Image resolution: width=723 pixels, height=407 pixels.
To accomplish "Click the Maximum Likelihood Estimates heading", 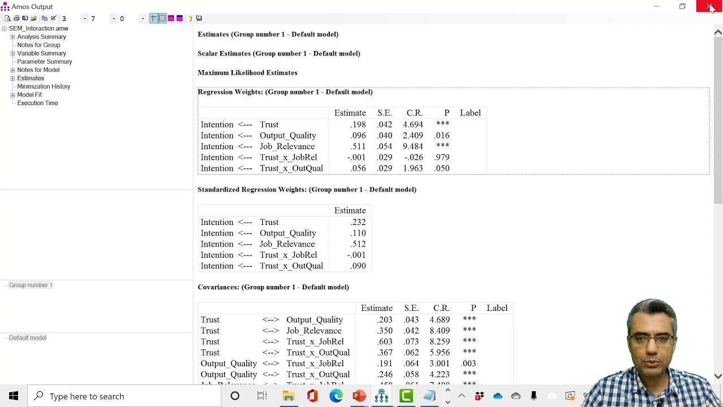I will [247, 72].
